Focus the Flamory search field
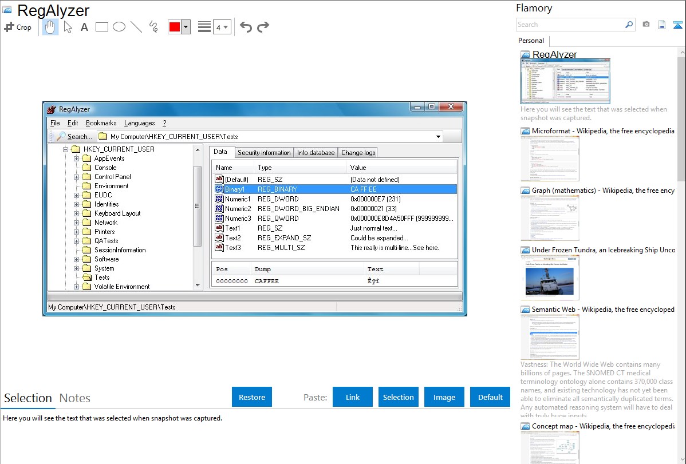The image size is (686, 464). (570, 25)
